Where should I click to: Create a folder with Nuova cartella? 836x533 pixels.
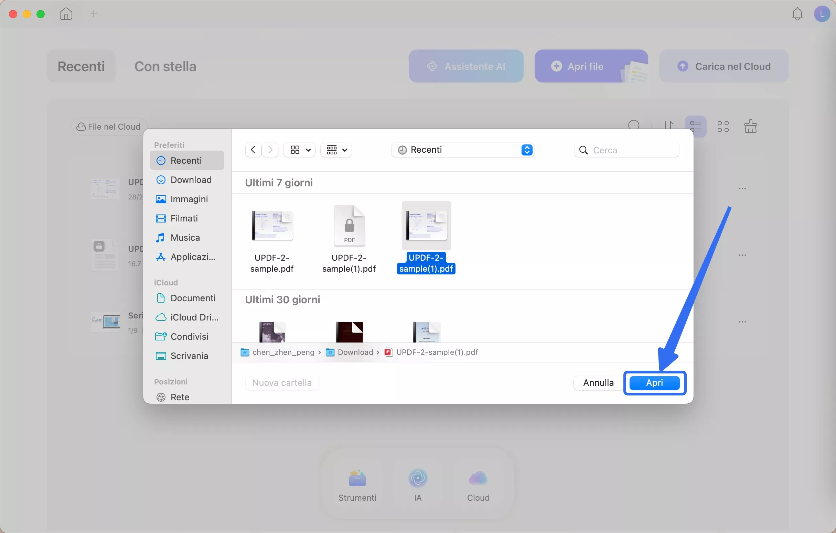281,382
